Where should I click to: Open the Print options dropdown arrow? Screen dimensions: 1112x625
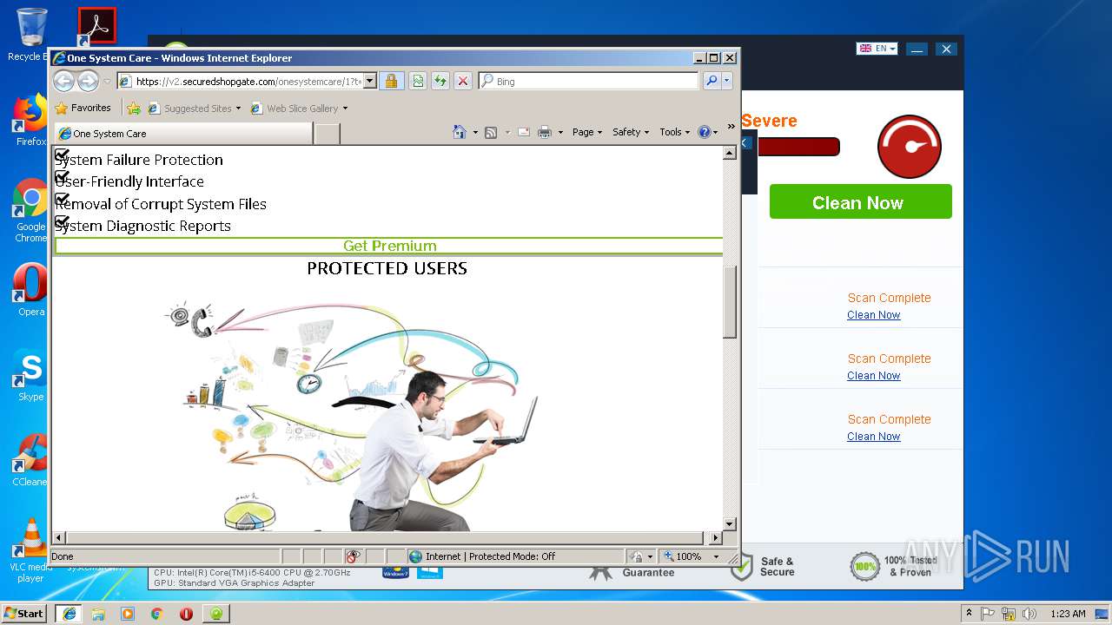pos(560,132)
